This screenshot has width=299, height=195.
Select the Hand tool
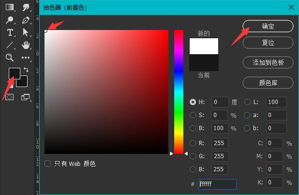(x=26, y=45)
